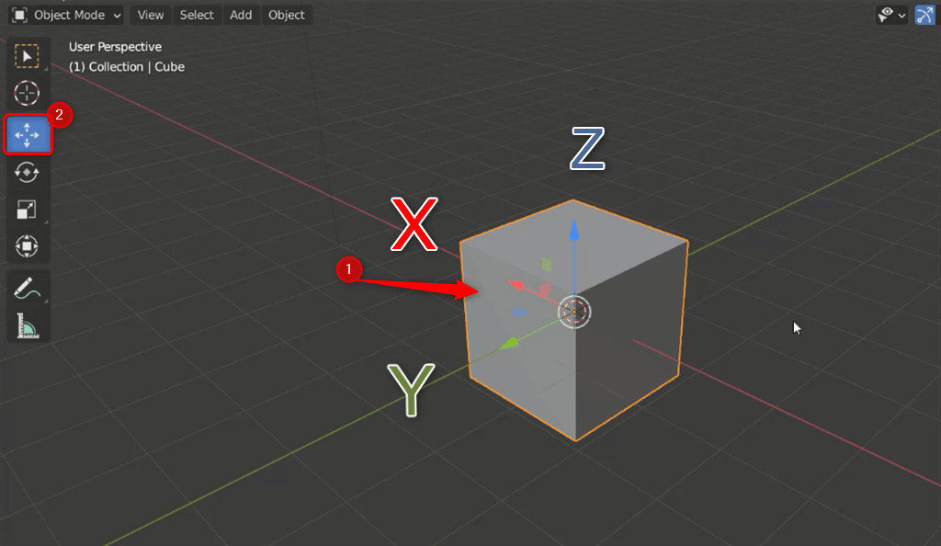Click the red X-axis gizmo arrowhead
This screenshot has width=941, height=546.
516,285
